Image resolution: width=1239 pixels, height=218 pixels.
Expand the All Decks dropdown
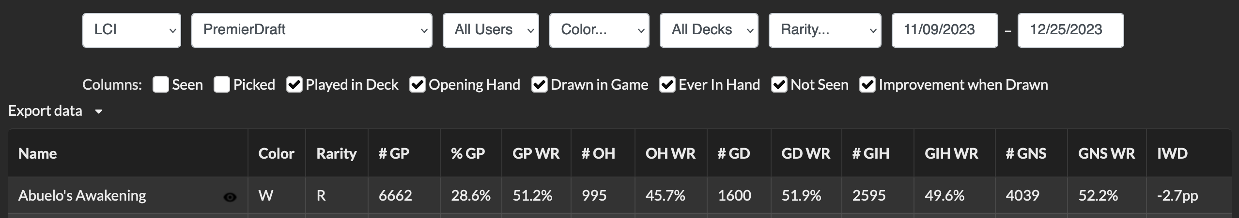pyautogui.click(x=709, y=30)
